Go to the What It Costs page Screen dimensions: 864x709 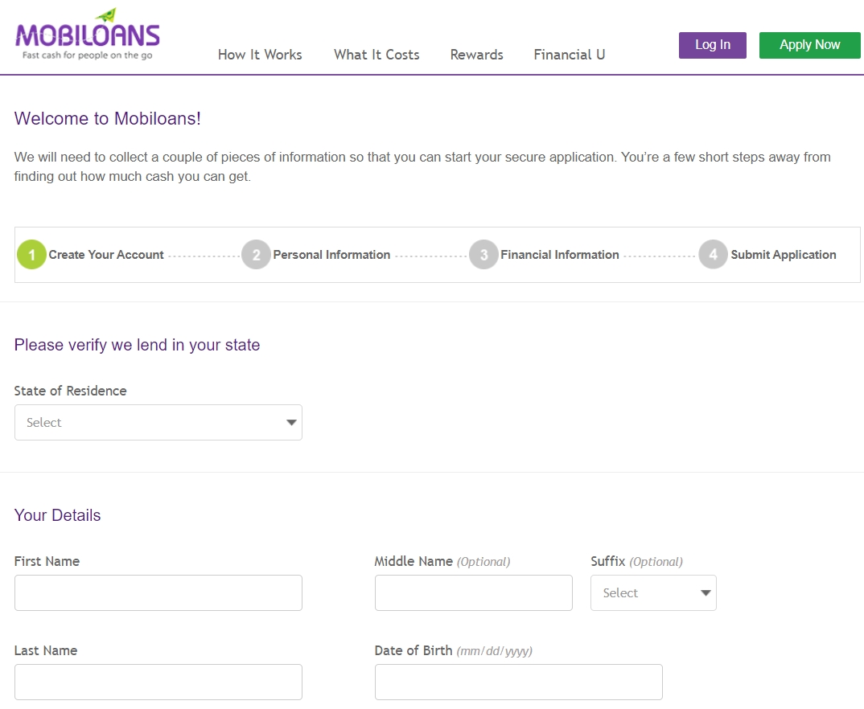(x=376, y=55)
